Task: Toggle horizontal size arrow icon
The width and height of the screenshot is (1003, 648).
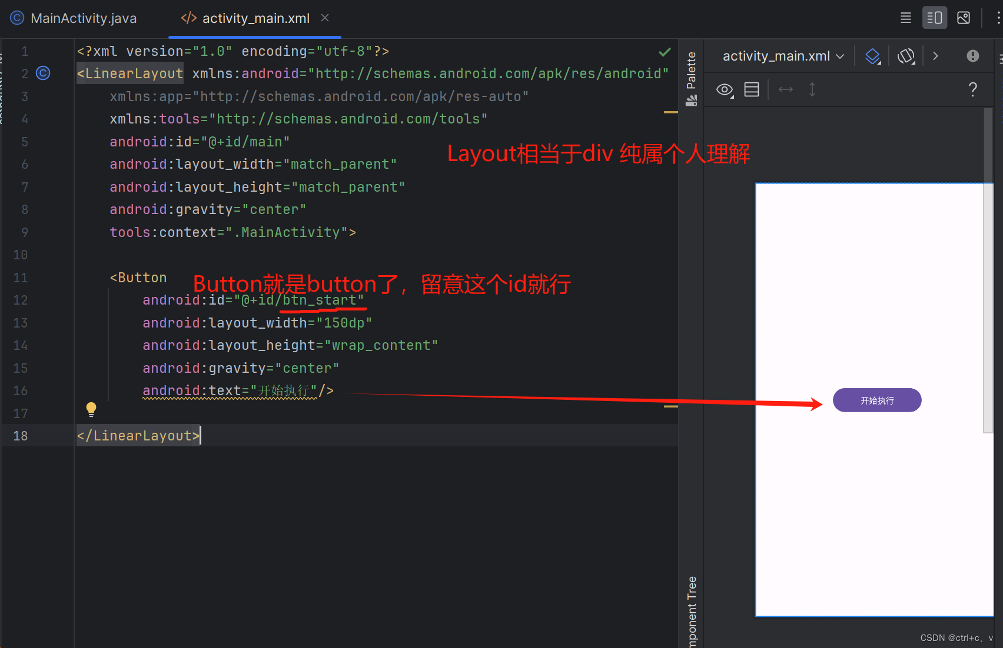Action: click(786, 89)
